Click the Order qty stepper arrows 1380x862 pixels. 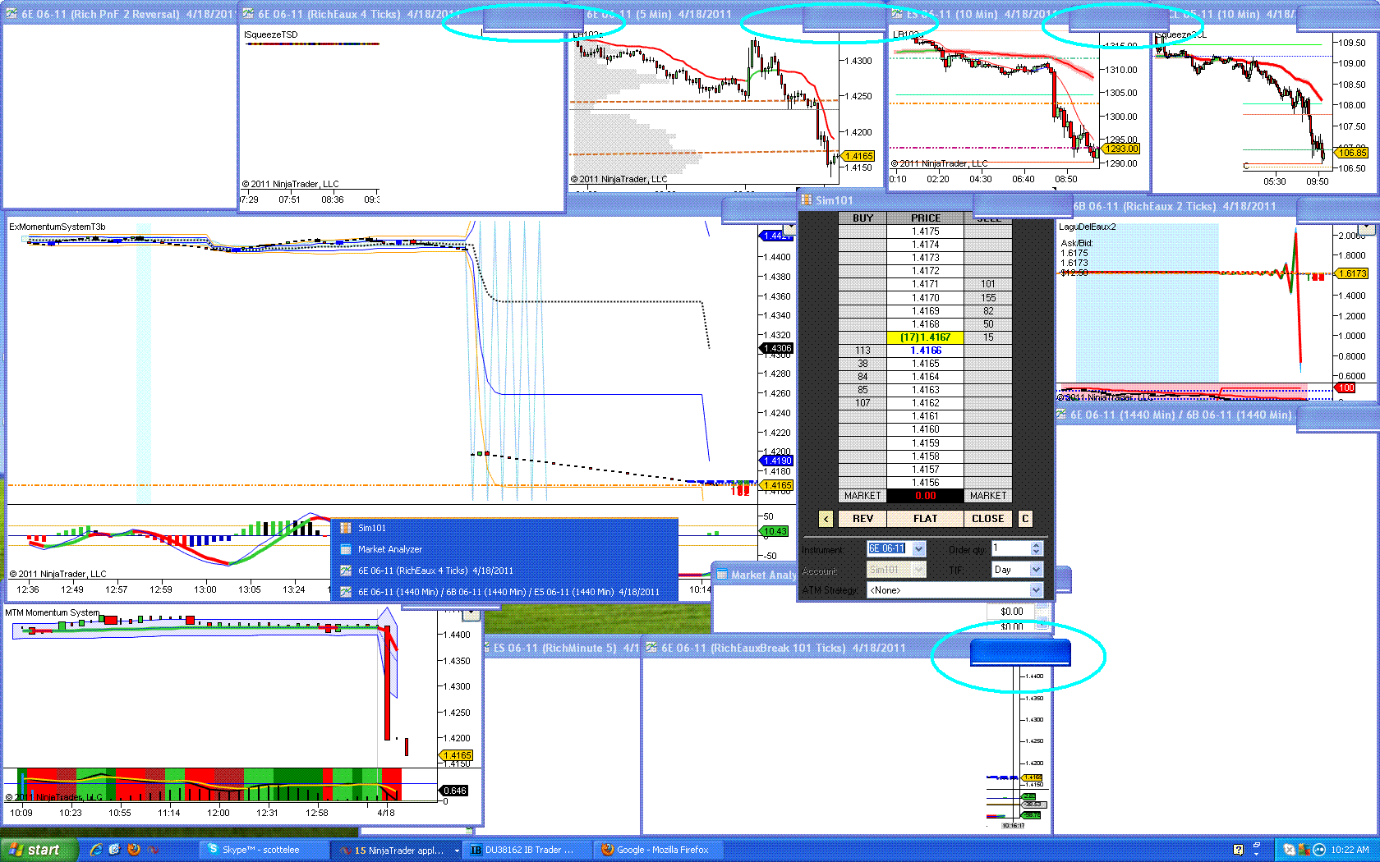(x=1036, y=548)
